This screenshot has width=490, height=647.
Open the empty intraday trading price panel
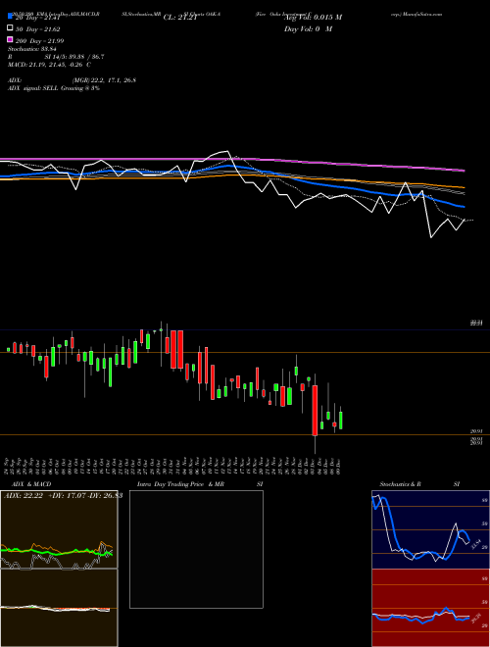pyautogui.click(x=196, y=549)
